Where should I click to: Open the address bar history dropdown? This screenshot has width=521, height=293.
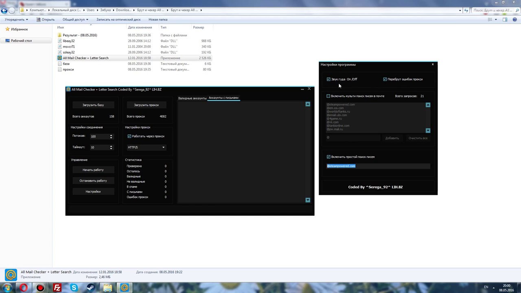click(460, 10)
